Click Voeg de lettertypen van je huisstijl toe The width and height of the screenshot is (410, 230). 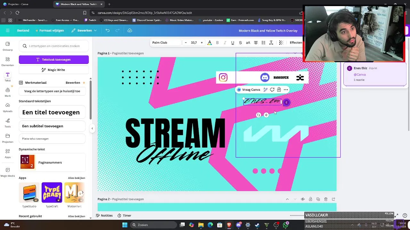coord(52,91)
